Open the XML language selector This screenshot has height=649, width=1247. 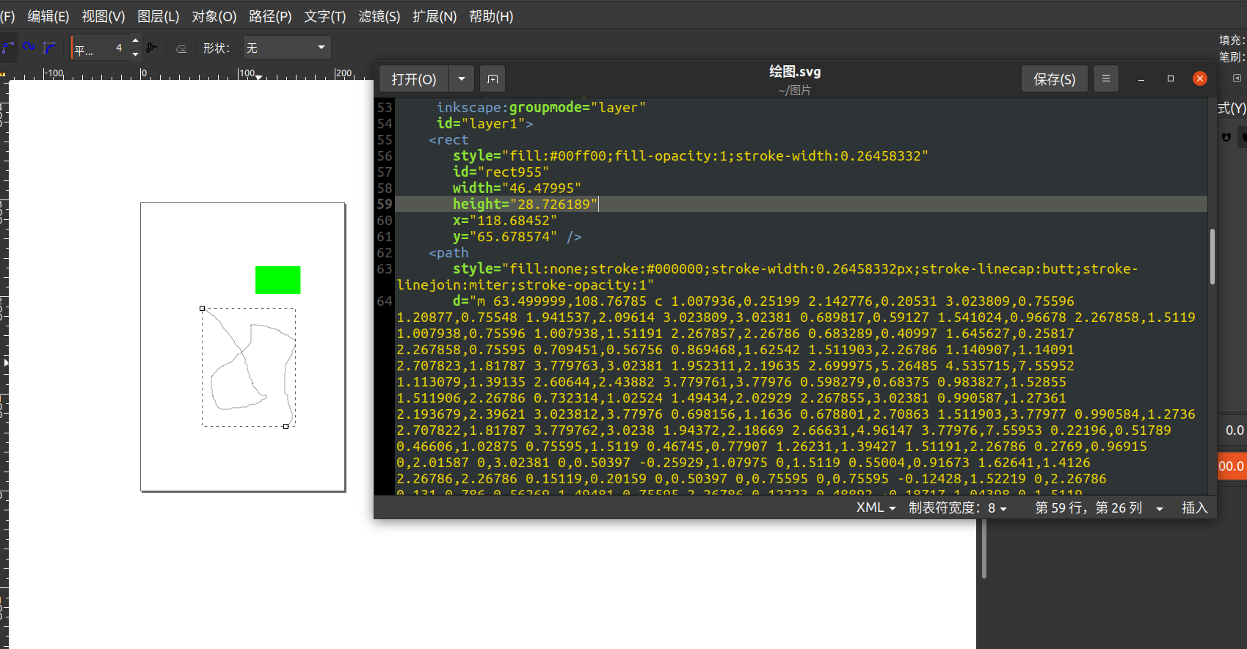point(876,507)
